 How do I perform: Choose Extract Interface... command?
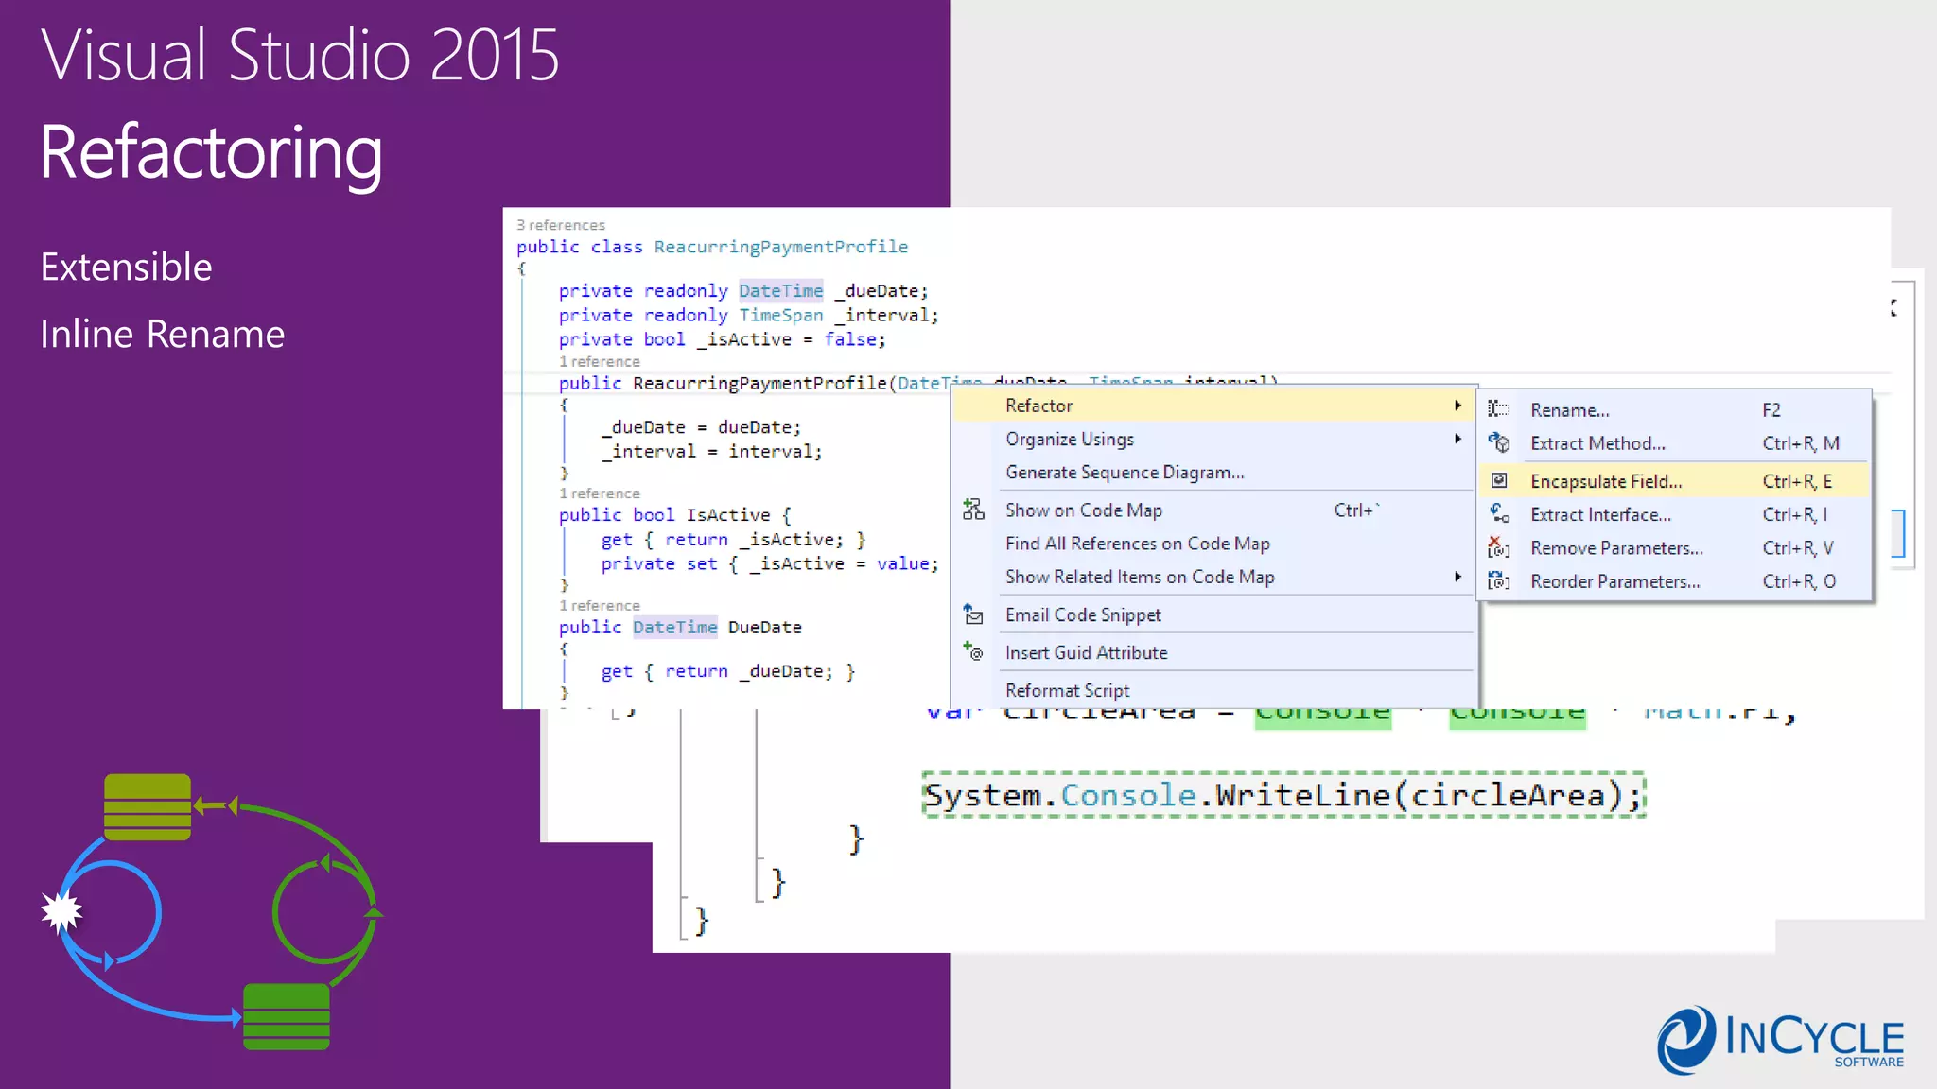[x=1674, y=514]
